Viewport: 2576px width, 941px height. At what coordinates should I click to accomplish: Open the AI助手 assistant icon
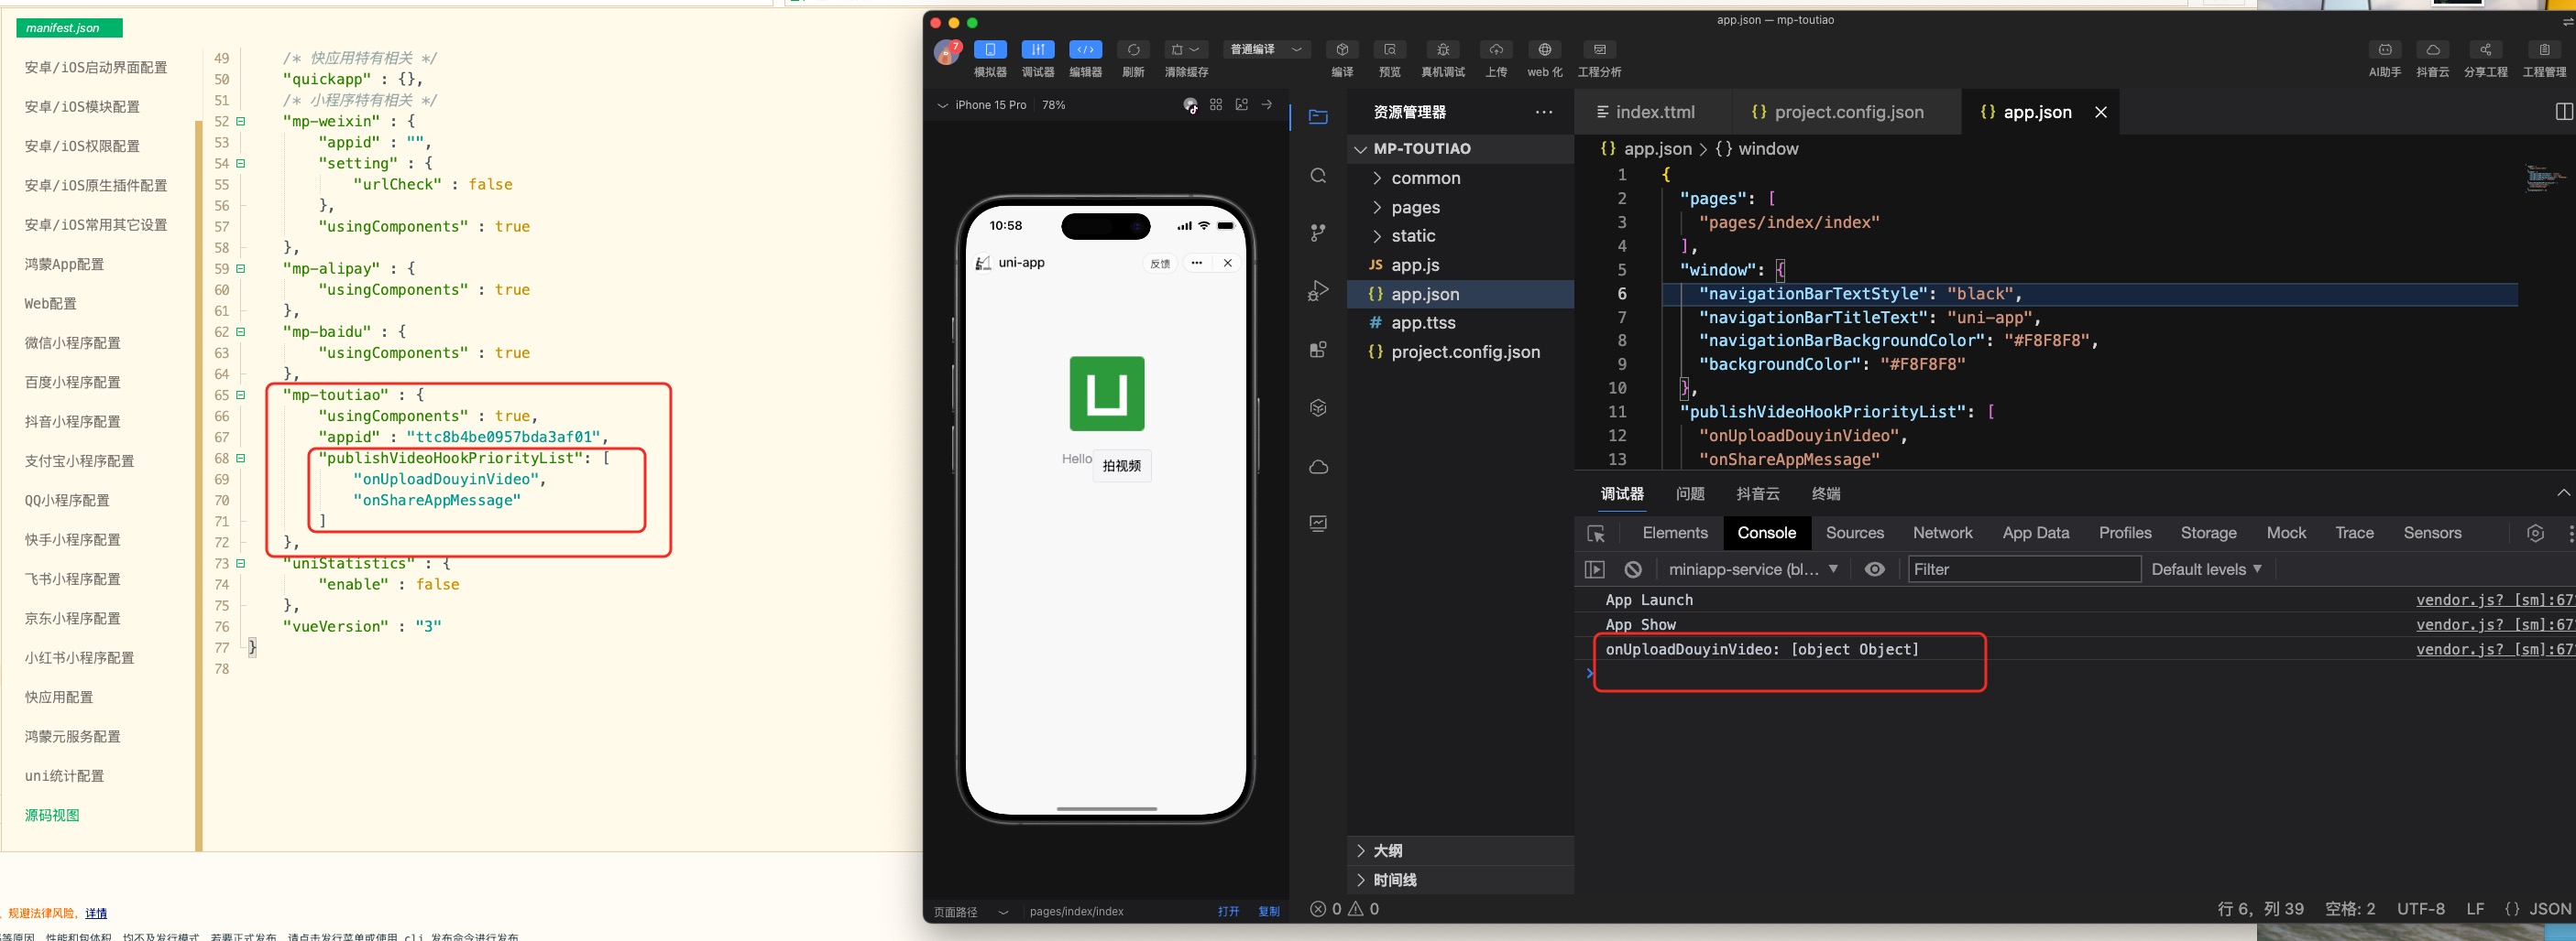coord(2384,50)
